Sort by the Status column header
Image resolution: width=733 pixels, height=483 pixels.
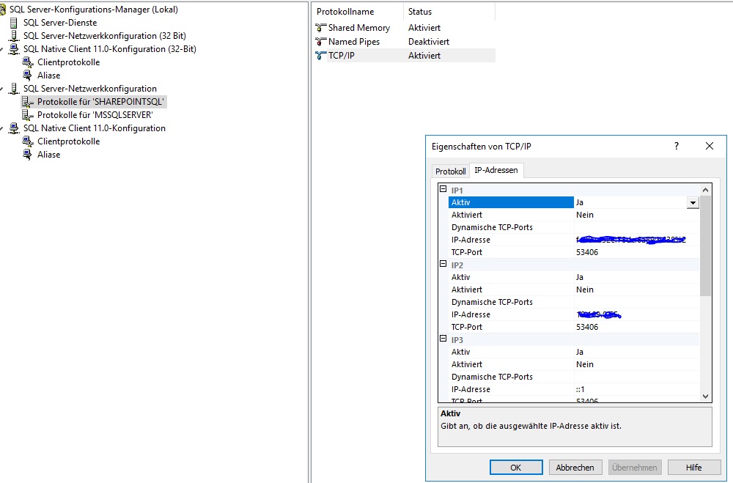[x=449, y=12]
